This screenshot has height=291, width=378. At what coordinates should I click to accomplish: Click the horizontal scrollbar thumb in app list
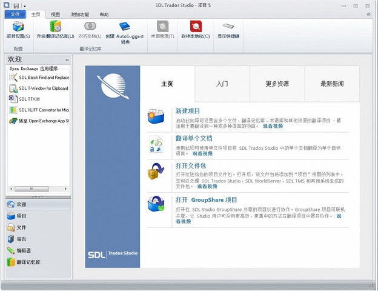tap(32, 189)
